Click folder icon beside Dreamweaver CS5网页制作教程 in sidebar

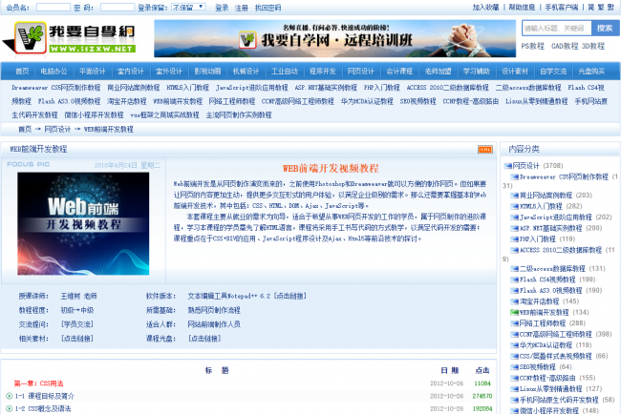(514, 177)
